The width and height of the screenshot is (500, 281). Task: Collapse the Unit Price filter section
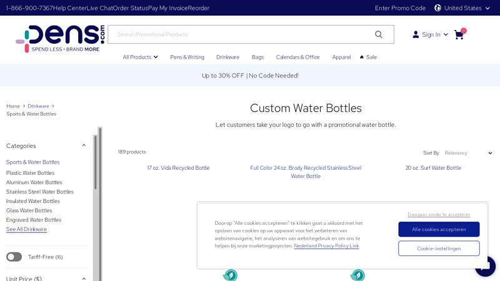pos(84,279)
